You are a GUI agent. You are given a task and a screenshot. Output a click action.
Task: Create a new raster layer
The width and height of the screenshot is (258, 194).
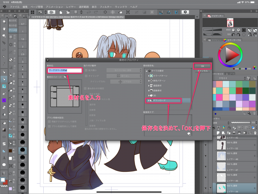pos(218,133)
